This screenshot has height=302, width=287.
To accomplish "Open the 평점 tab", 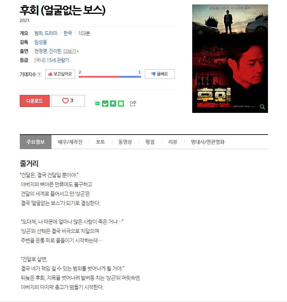I will click(x=150, y=142).
